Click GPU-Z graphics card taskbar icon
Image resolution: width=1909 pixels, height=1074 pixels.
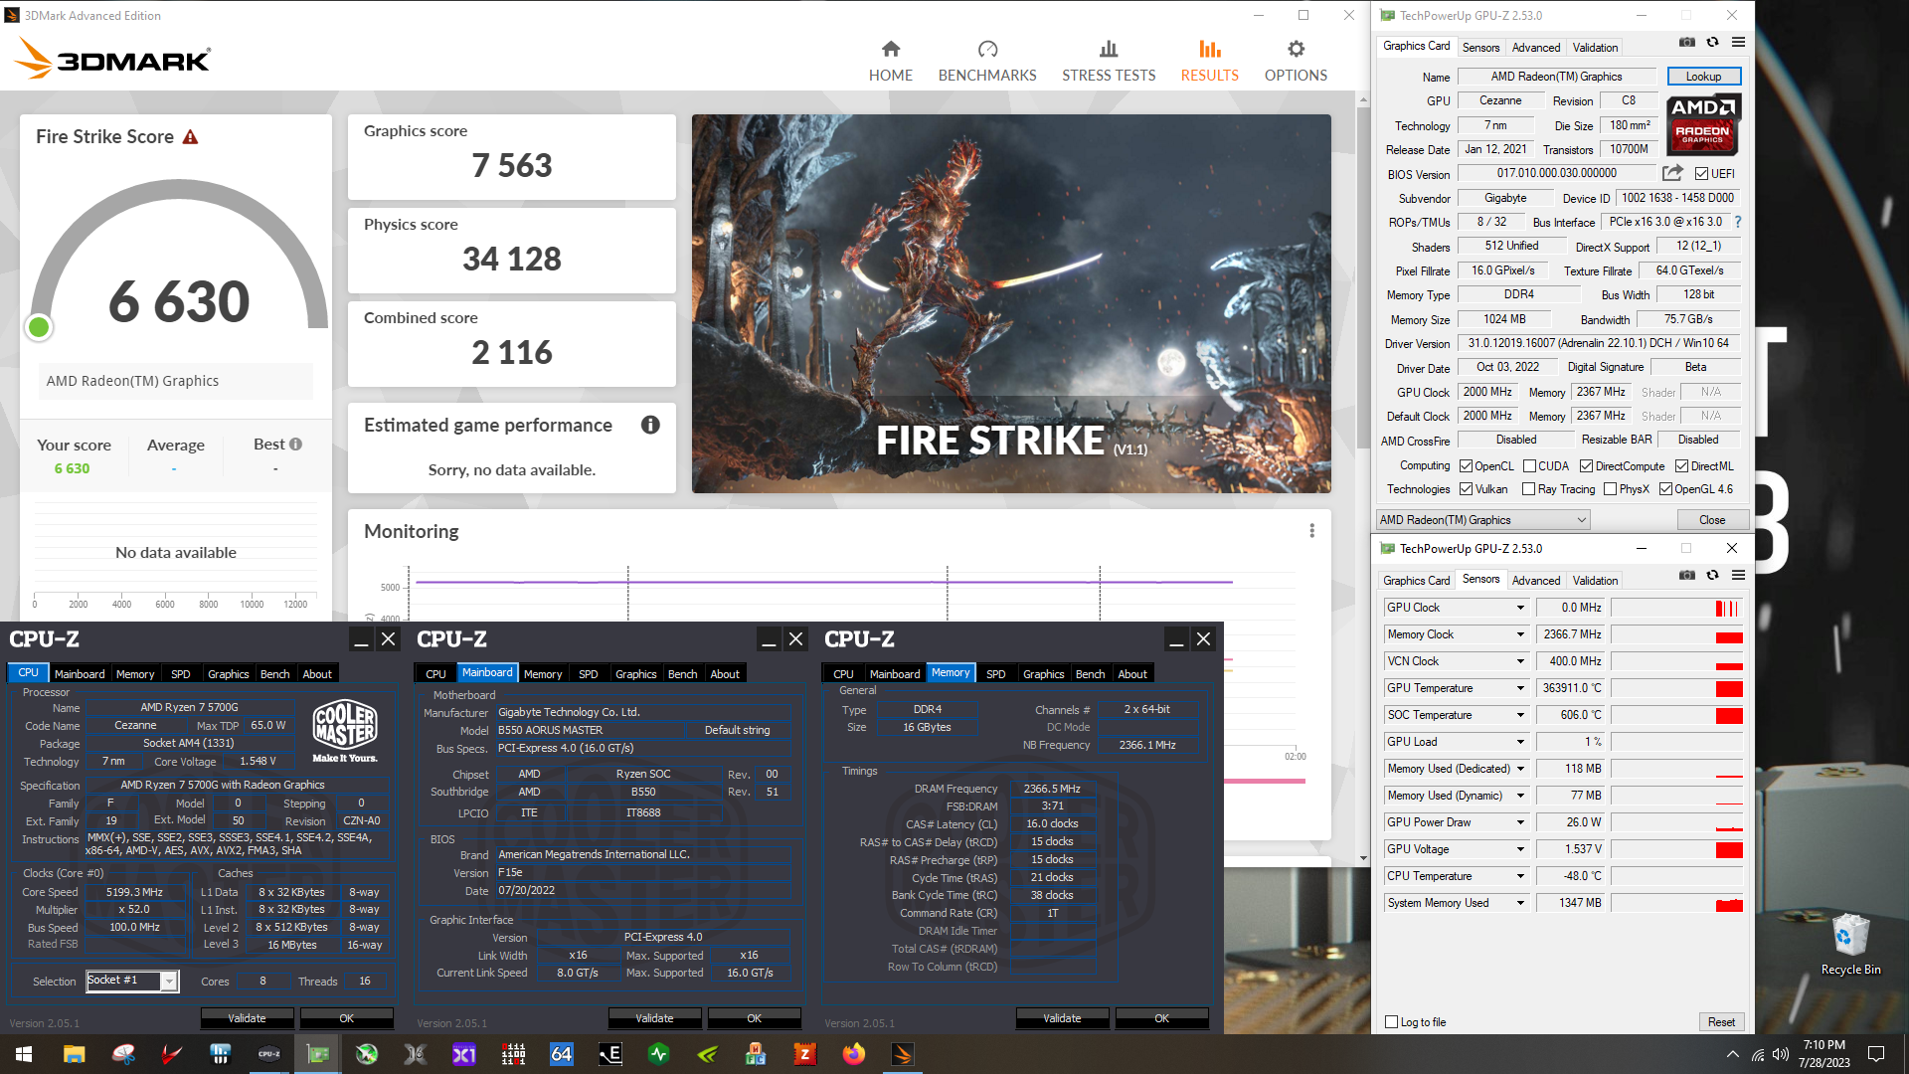[317, 1054]
